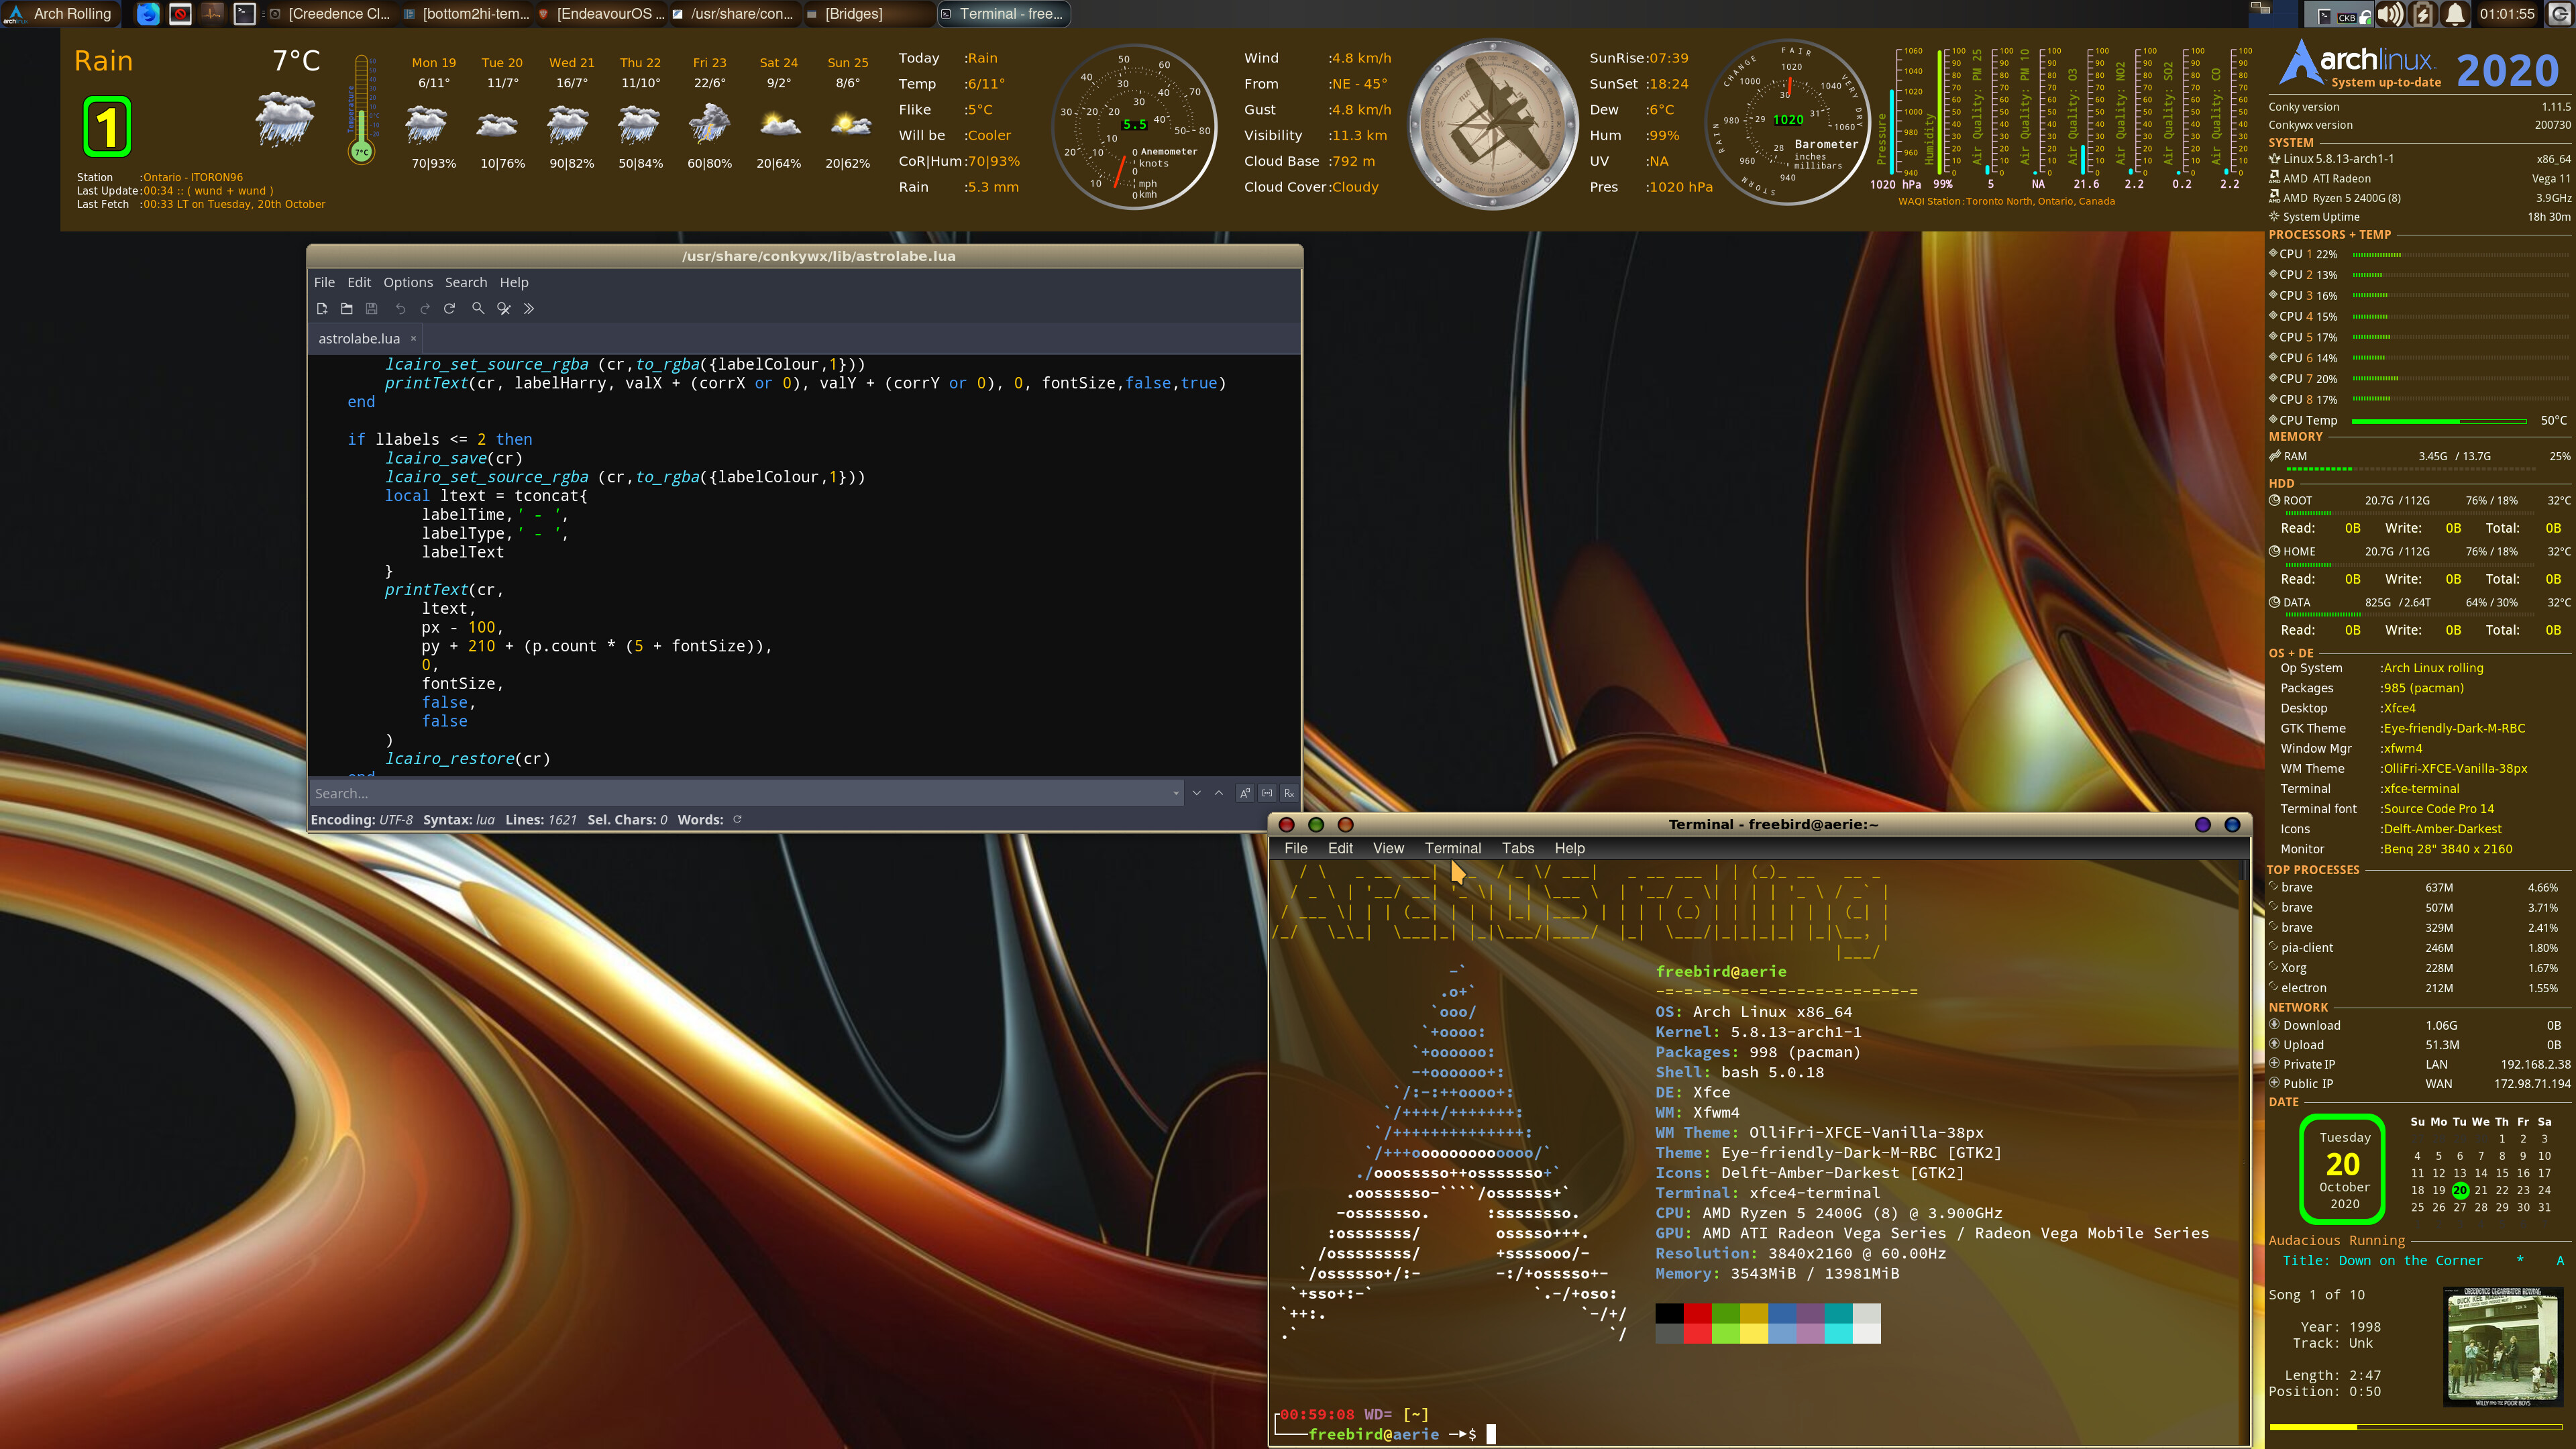Screen dimensions: 2576x1449
Task: Click the Syntax lua status entry
Action: tap(459, 820)
